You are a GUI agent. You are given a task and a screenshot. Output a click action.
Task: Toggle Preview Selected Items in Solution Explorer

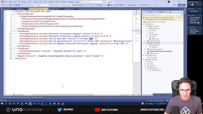(173, 12)
